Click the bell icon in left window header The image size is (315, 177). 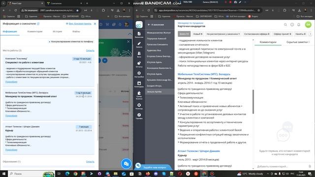[120, 25]
